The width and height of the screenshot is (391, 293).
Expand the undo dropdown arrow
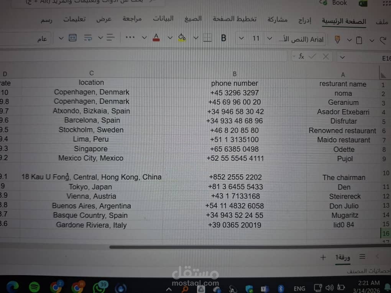[372, 40]
